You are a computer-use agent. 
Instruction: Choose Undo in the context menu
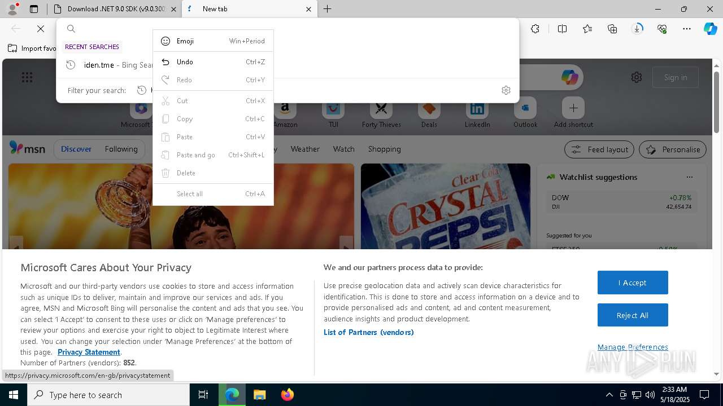[213, 62]
